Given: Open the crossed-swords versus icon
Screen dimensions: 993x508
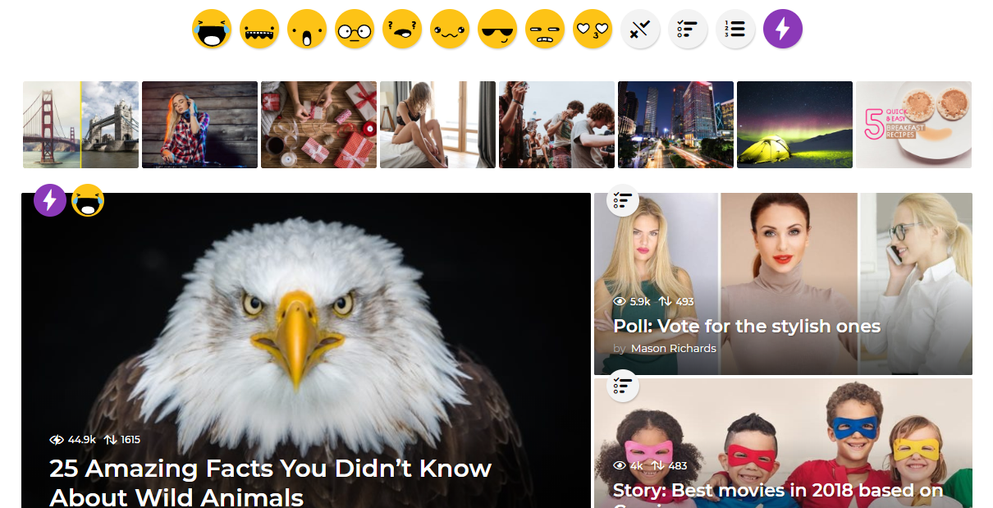Looking at the screenshot, I should 640,30.
